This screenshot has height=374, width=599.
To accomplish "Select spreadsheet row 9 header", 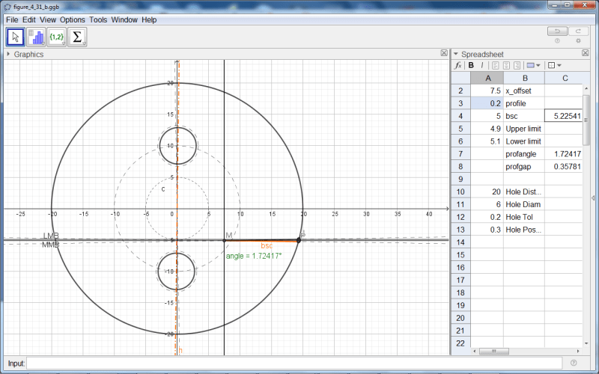I will pyautogui.click(x=460, y=179).
